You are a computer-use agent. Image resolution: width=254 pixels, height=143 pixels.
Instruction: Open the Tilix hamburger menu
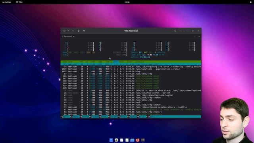click(x=181, y=31)
